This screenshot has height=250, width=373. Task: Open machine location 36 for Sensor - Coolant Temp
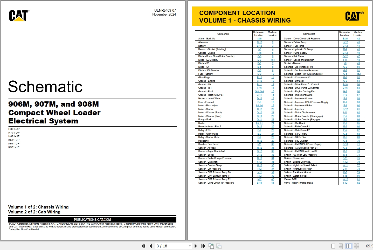(x=273, y=165)
